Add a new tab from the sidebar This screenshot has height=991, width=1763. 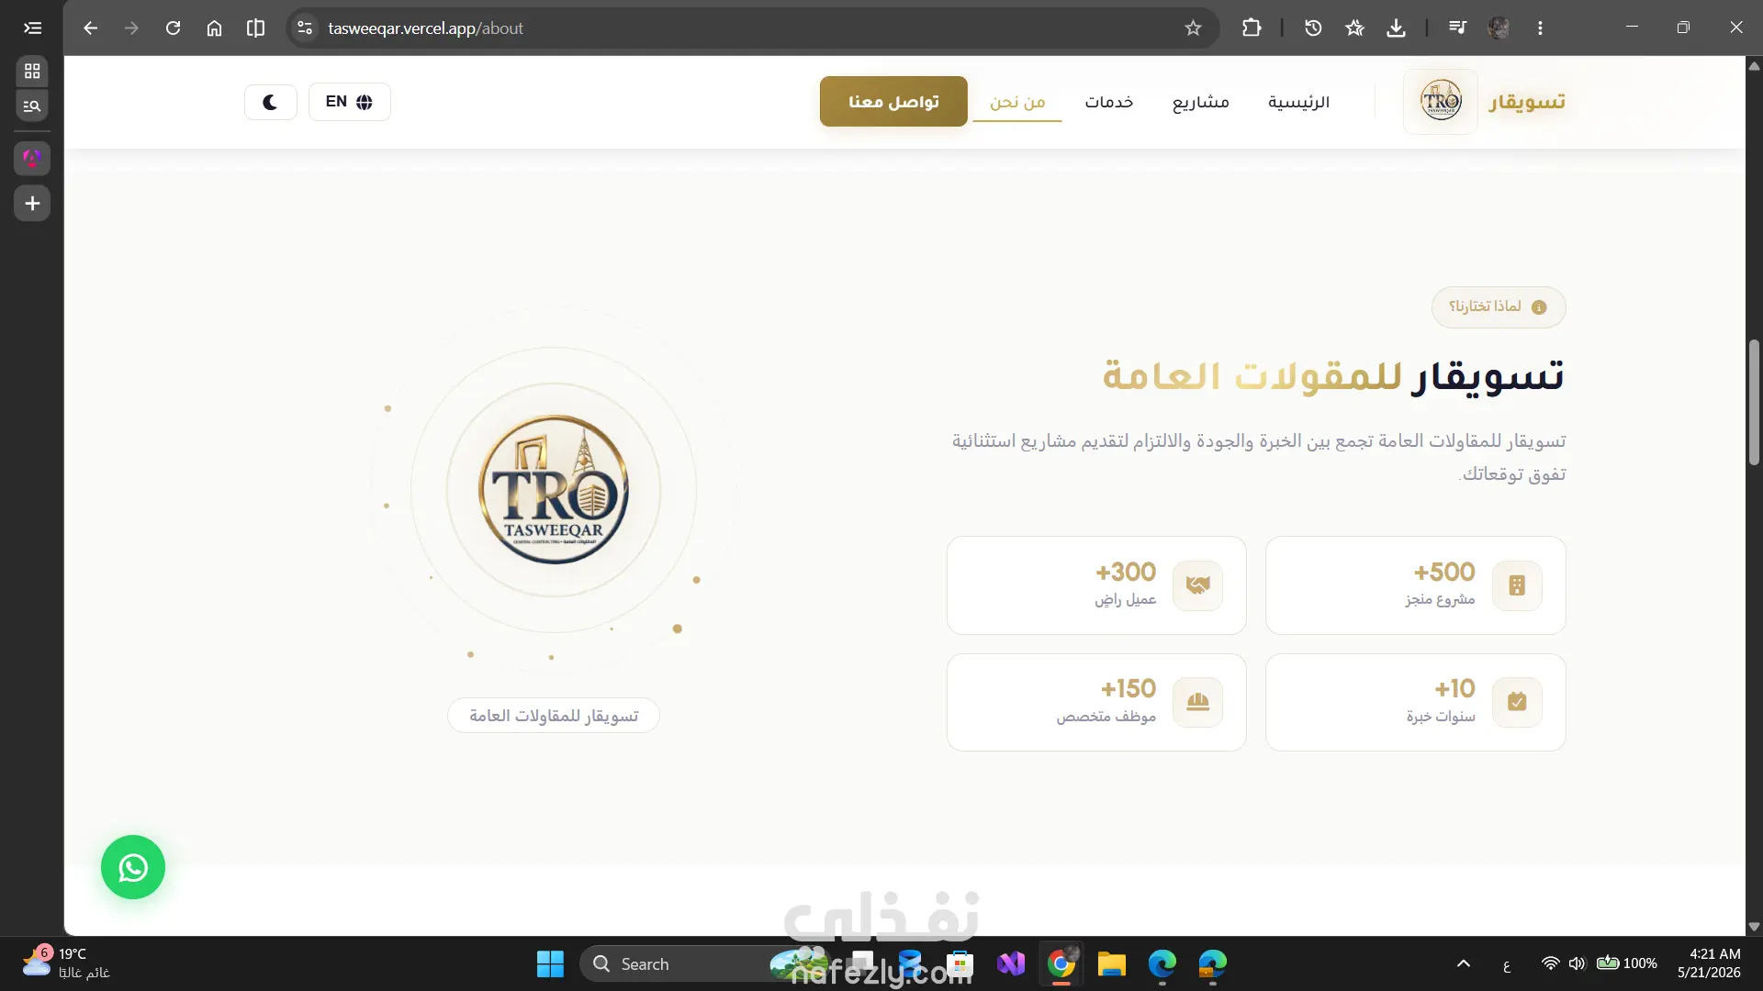pyautogui.click(x=32, y=203)
